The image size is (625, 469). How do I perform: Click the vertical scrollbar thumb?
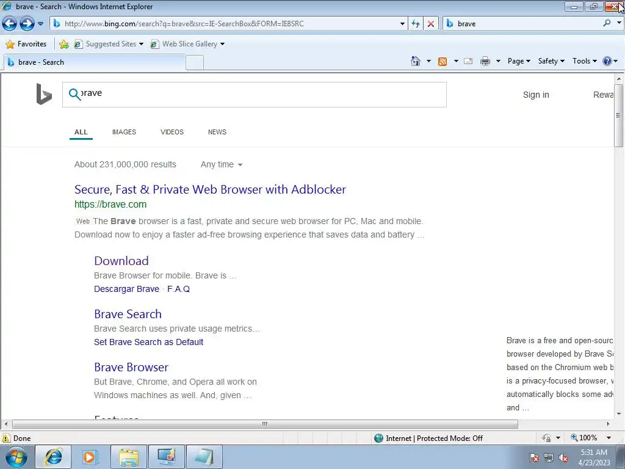click(x=618, y=115)
